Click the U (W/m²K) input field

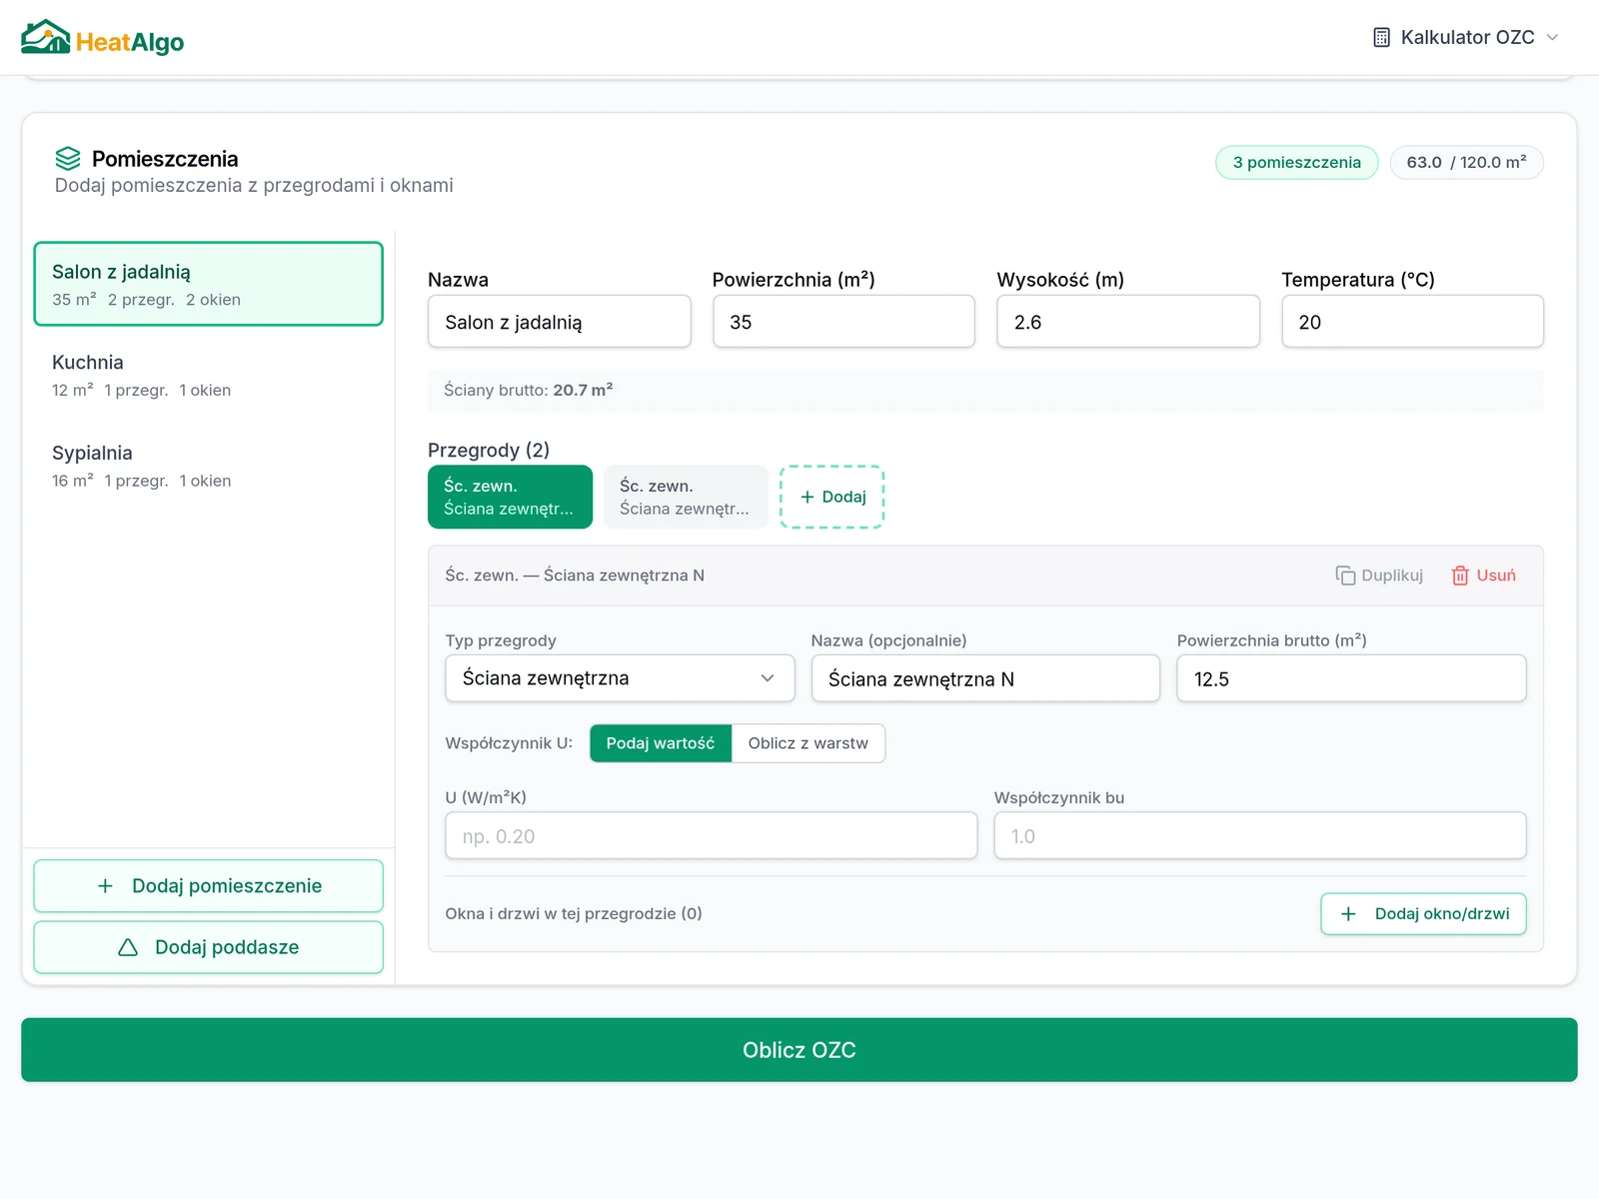tap(711, 836)
